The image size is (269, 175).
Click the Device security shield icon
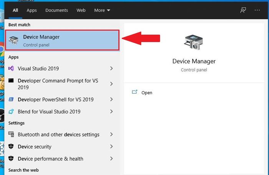[x=11, y=147]
